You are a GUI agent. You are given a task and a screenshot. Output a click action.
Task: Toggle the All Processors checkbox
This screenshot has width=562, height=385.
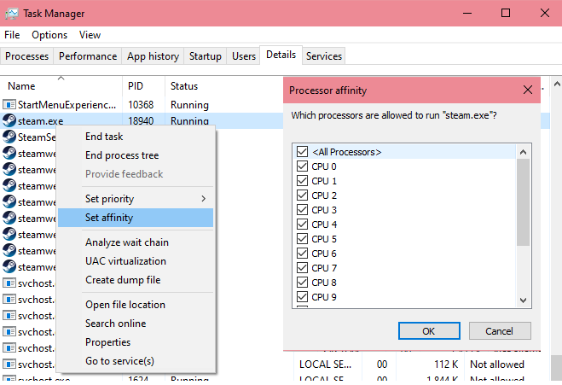(302, 152)
